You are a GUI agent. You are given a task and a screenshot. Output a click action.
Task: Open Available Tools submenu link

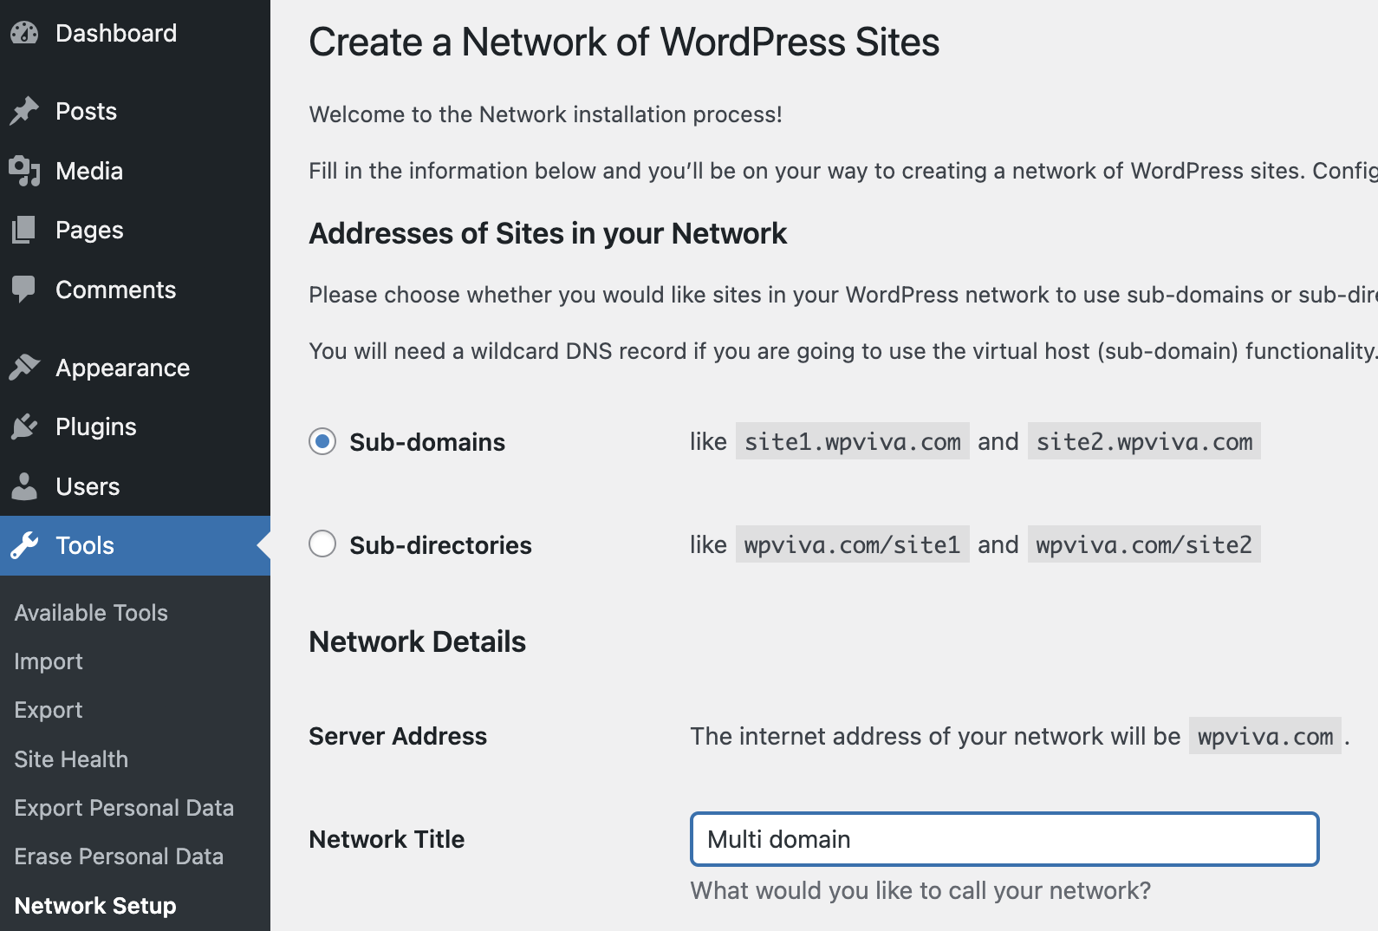pyautogui.click(x=91, y=613)
